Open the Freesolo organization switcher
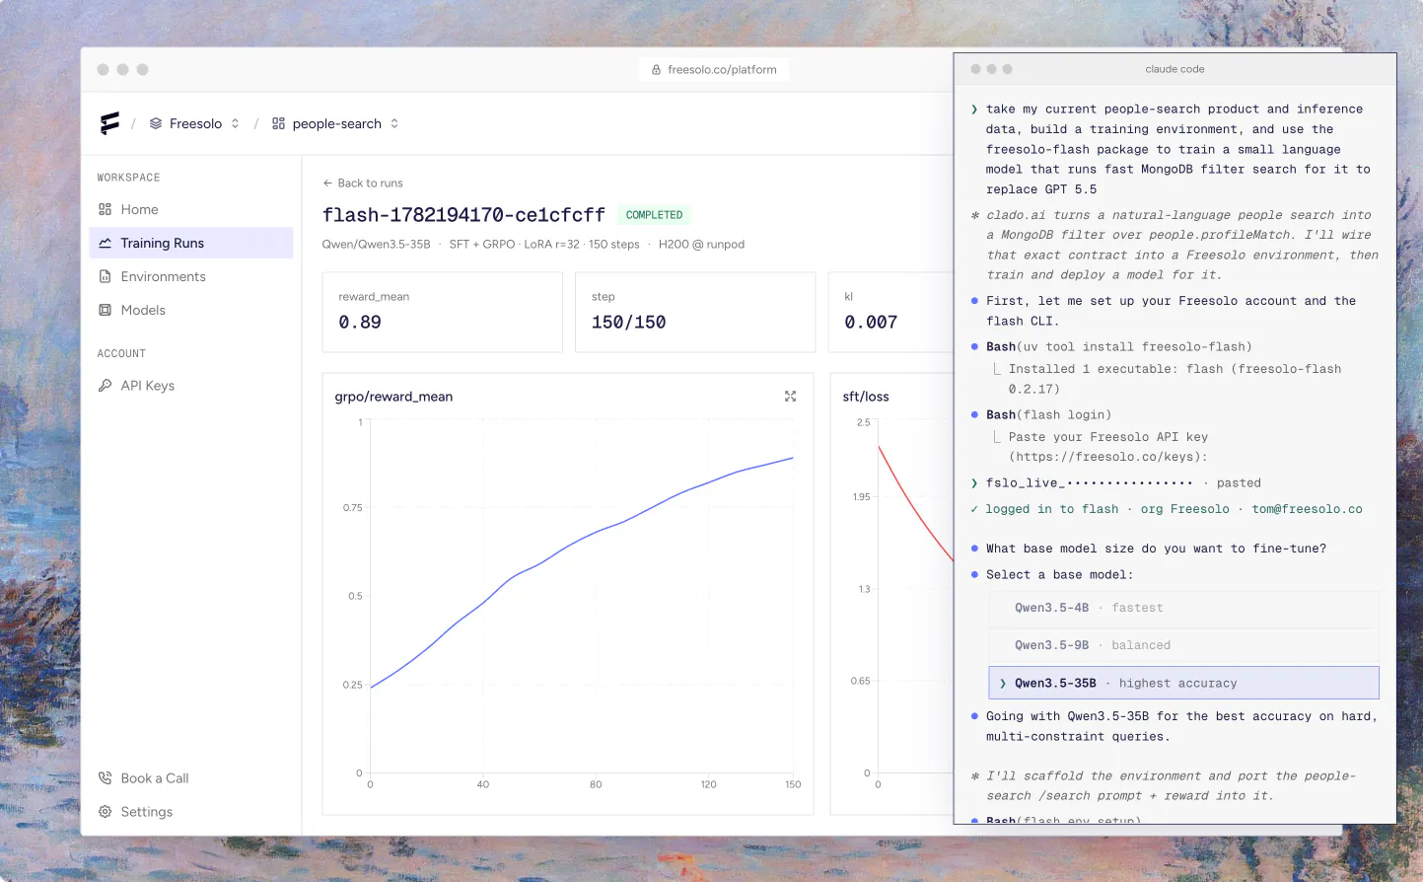Viewport: 1423px width, 882px height. click(194, 123)
